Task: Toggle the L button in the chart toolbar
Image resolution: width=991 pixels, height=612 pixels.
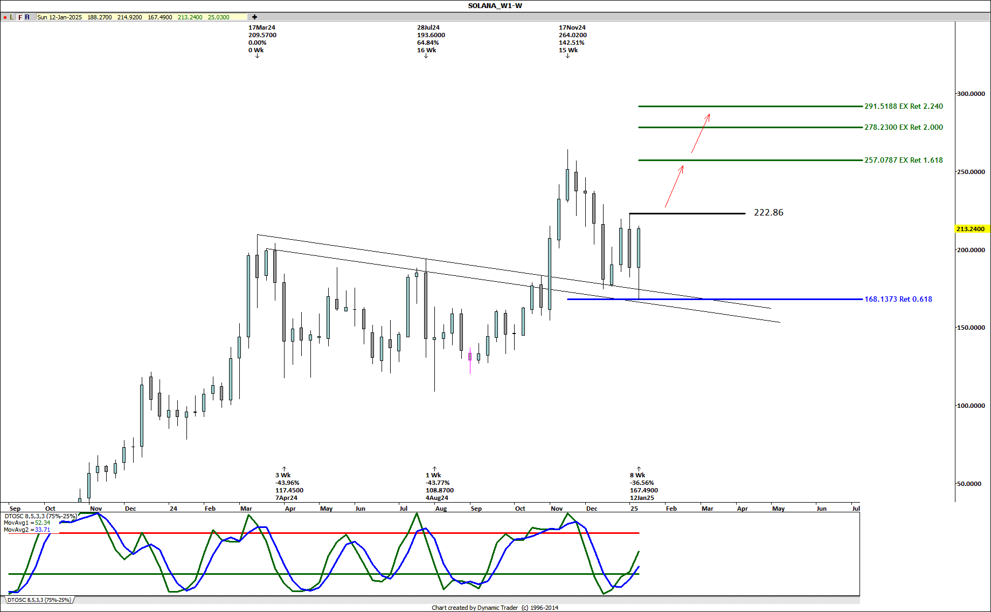Action: point(12,17)
